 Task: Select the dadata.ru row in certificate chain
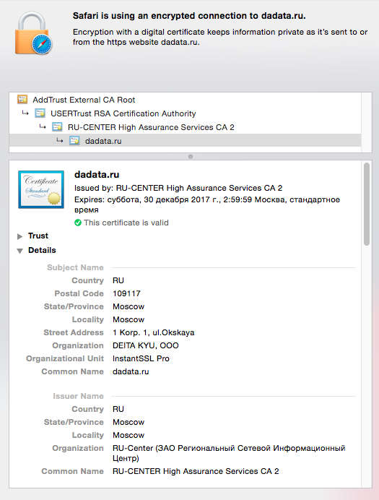click(185, 141)
